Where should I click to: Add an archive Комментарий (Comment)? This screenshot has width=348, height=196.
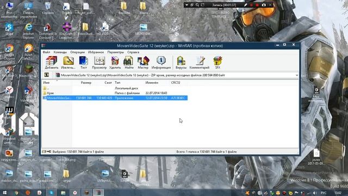tap(200, 63)
